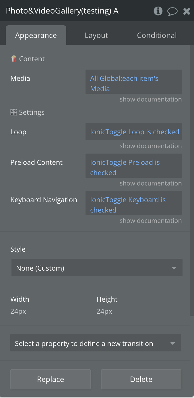This screenshot has width=194, height=398.
Task: Open the comments speech bubble icon
Action: coord(172,12)
